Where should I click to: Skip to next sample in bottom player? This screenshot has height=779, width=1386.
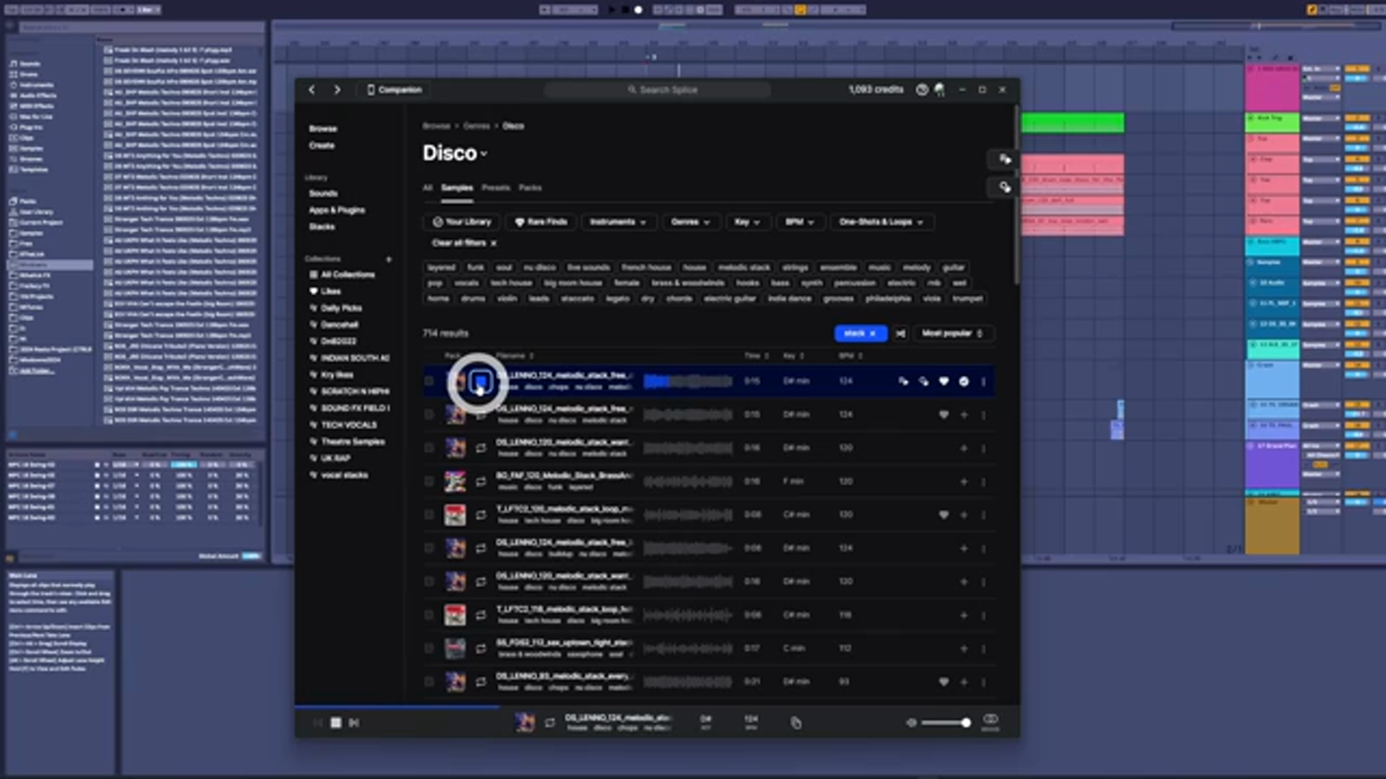click(354, 723)
